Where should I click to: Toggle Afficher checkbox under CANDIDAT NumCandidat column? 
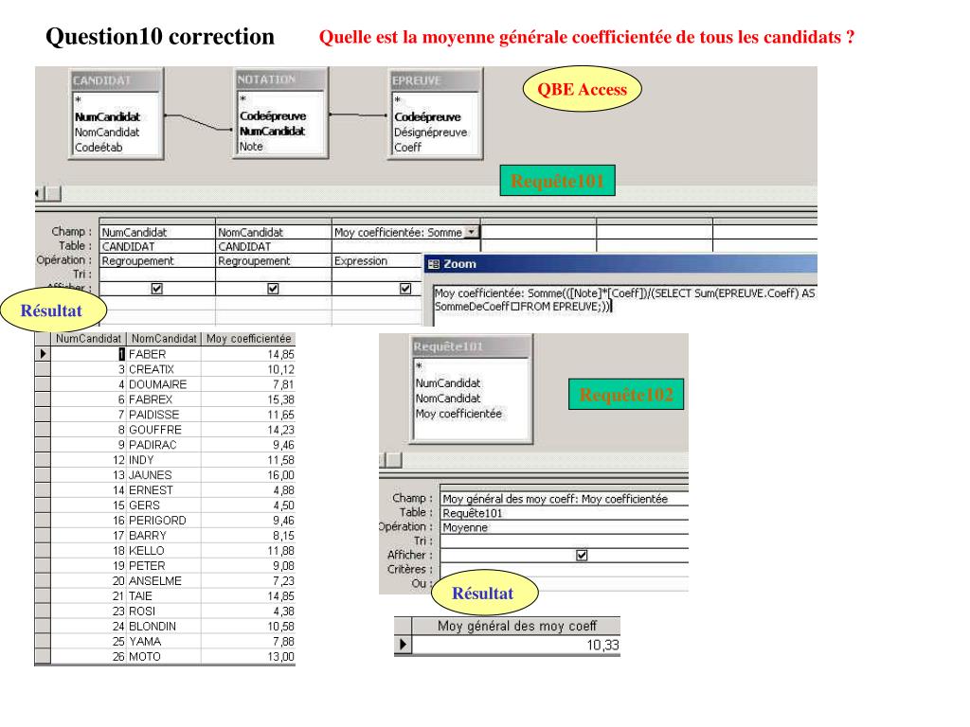tap(156, 289)
